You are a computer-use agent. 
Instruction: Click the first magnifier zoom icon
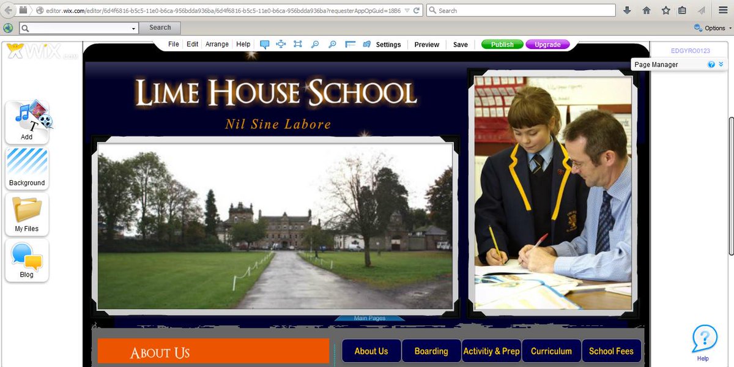[315, 44]
